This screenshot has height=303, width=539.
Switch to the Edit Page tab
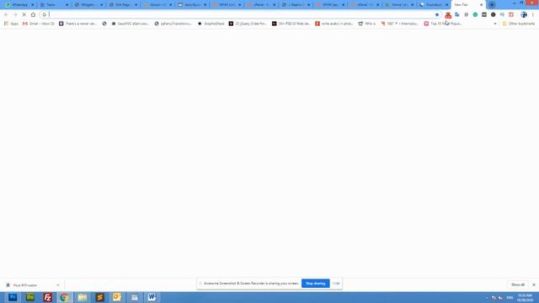tap(123, 5)
